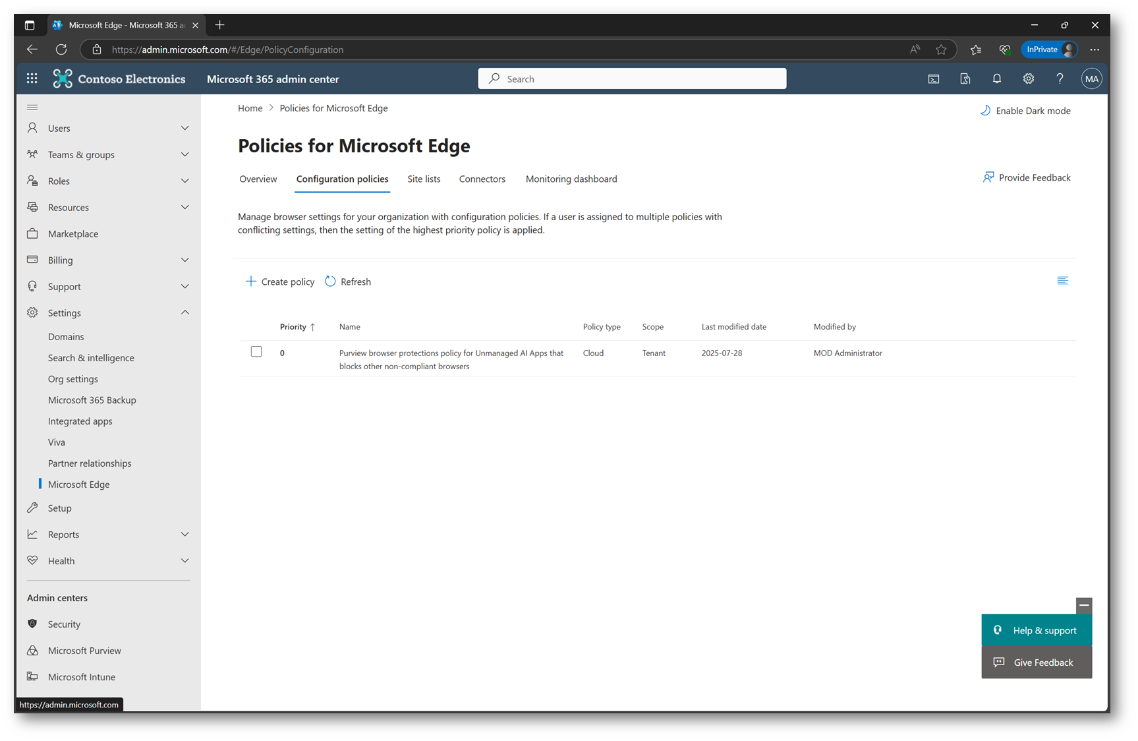This screenshot has height=741, width=1138.
Task: Open Integrated apps in sidebar
Action: [80, 421]
